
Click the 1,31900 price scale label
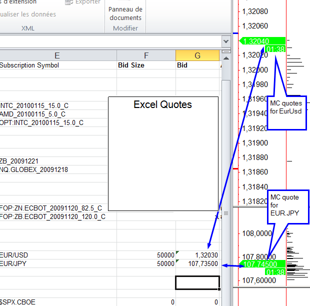tap(255, 143)
